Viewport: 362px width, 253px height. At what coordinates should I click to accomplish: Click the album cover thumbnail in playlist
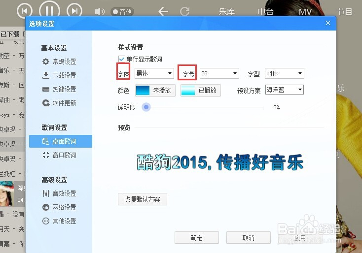pos(7,193)
